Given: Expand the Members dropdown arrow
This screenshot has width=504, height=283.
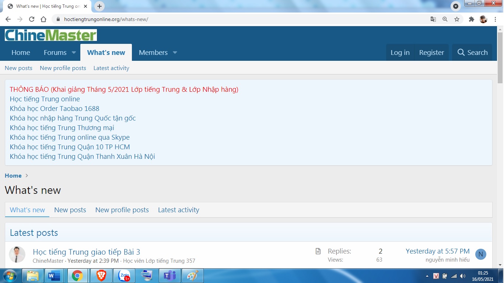Looking at the screenshot, I should tap(175, 53).
